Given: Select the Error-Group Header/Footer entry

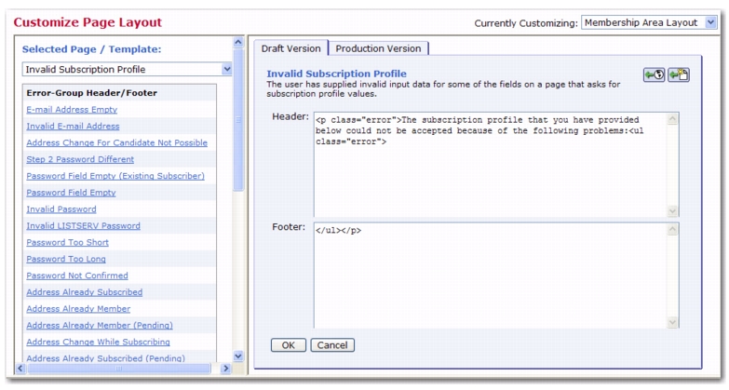Looking at the screenshot, I should tap(91, 93).
